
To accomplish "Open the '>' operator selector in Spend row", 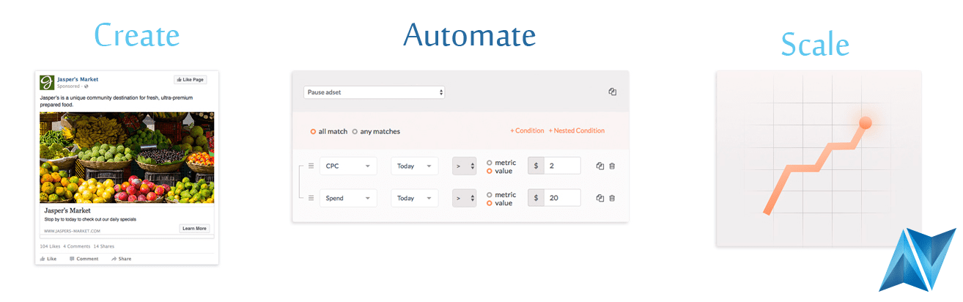I will (464, 198).
